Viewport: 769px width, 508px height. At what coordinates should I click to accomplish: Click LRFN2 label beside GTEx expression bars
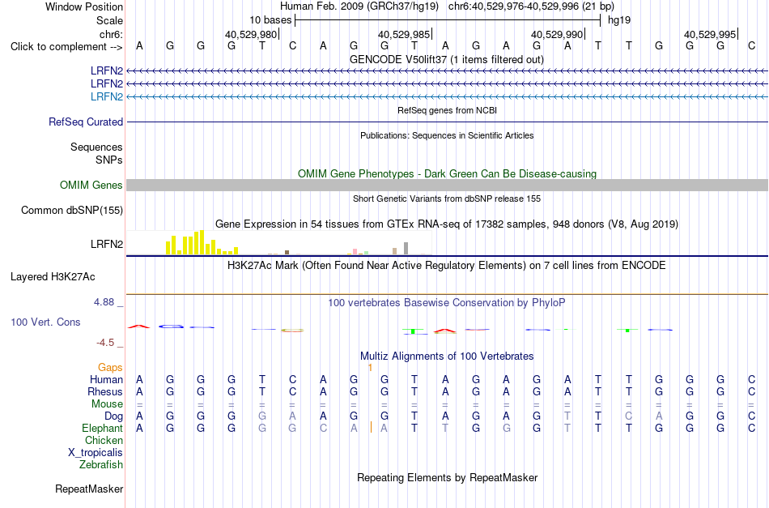tap(106, 244)
